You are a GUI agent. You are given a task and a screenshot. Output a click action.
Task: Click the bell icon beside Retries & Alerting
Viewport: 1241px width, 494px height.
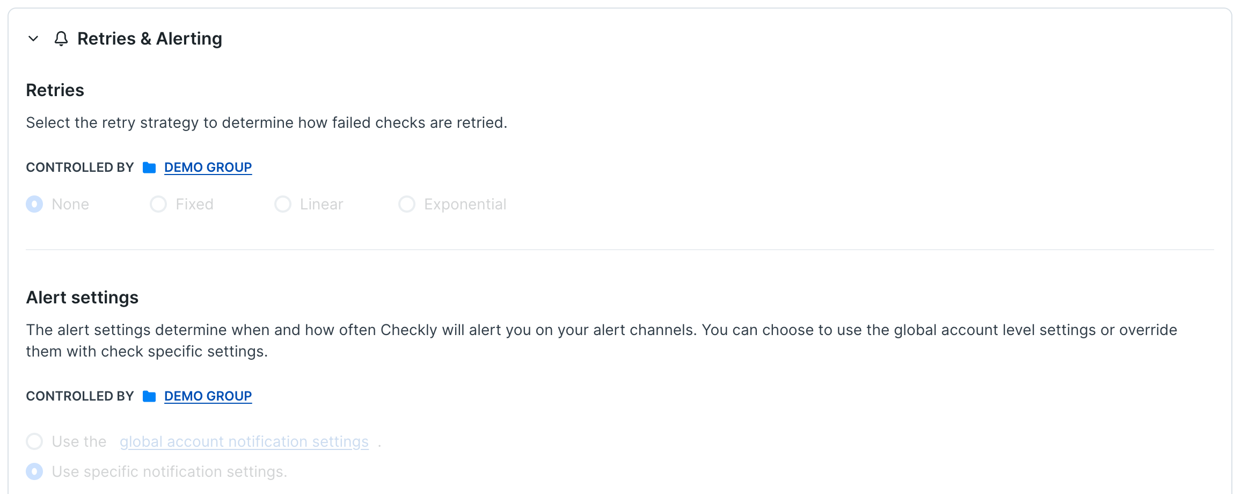click(61, 38)
